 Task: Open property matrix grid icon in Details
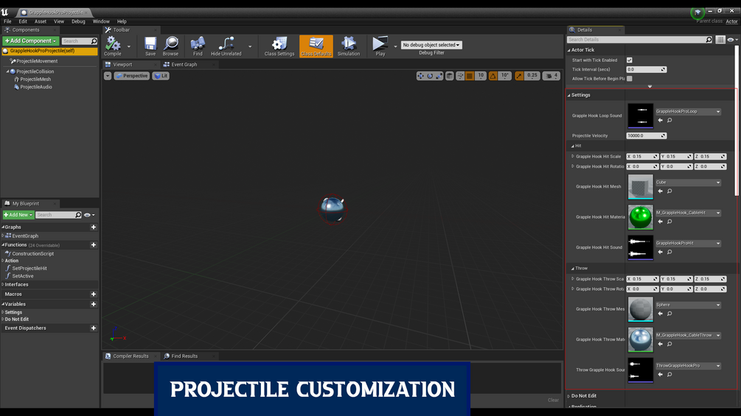720,40
